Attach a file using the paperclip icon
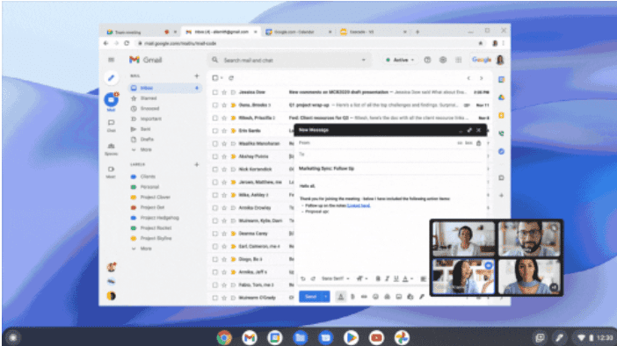Screen dimensions: 617x346 coord(352,297)
